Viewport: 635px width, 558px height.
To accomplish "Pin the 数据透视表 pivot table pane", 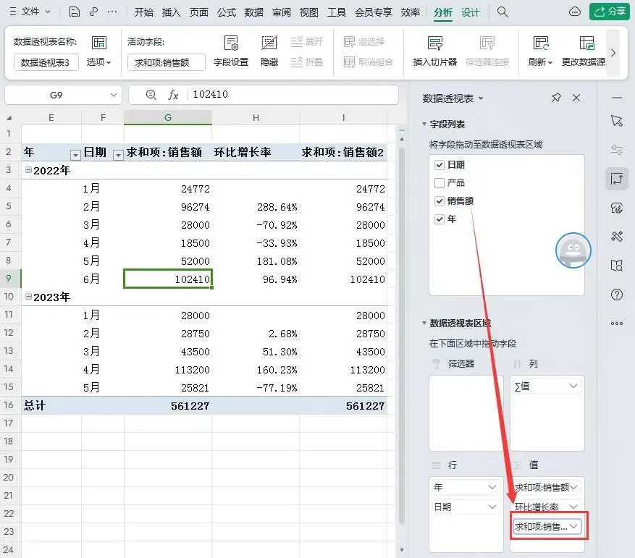I will tap(556, 98).
